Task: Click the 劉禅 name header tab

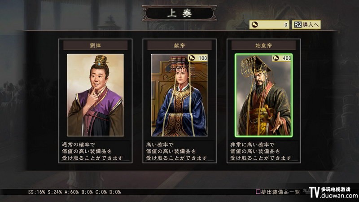Action: pyautogui.click(x=95, y=45)
